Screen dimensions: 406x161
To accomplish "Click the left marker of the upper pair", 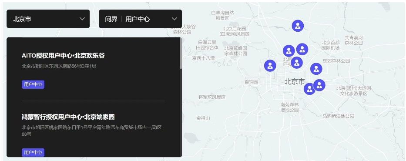I will 289,51.
